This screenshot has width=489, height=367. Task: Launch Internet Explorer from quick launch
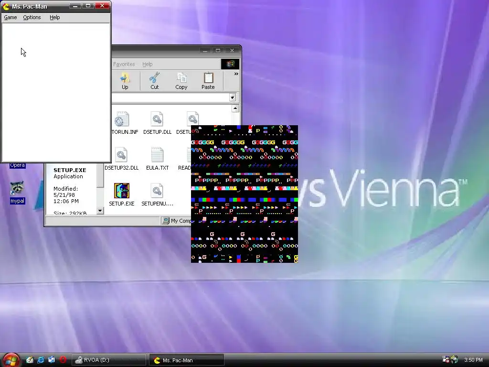[x=41, y=360]
